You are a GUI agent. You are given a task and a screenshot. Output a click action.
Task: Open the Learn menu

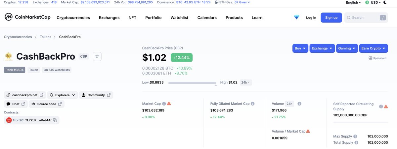point(257,17)
